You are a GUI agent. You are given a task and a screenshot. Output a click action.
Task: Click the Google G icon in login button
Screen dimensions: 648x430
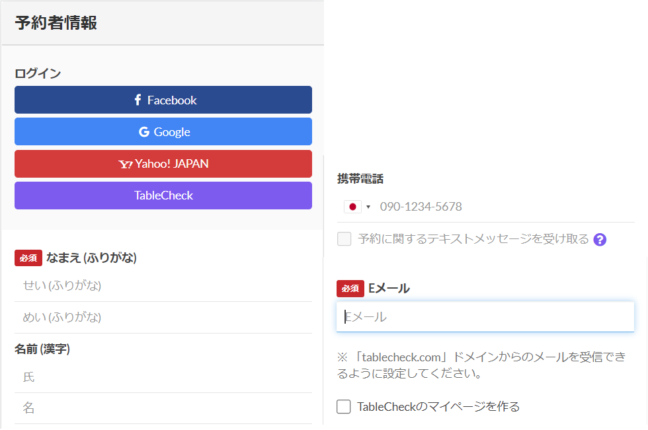pos(144,131)
